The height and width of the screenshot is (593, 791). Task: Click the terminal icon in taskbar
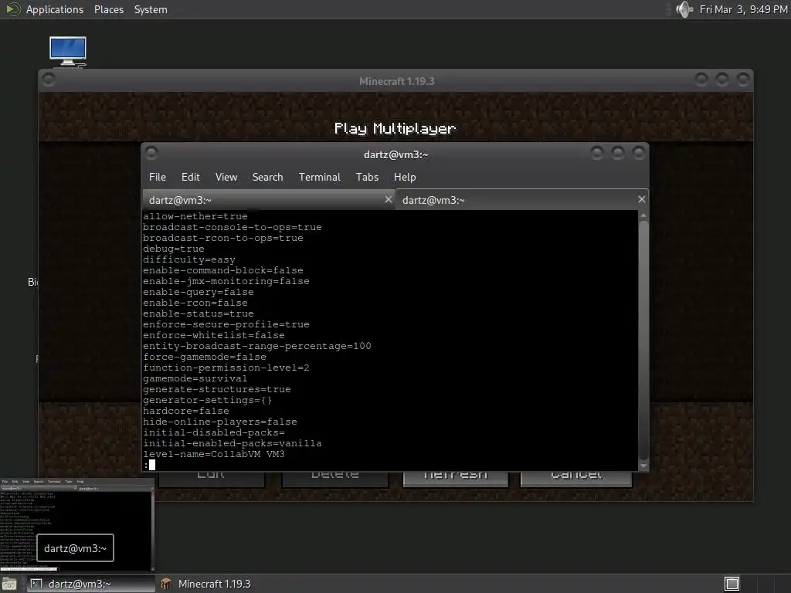[x=36, y=584]
